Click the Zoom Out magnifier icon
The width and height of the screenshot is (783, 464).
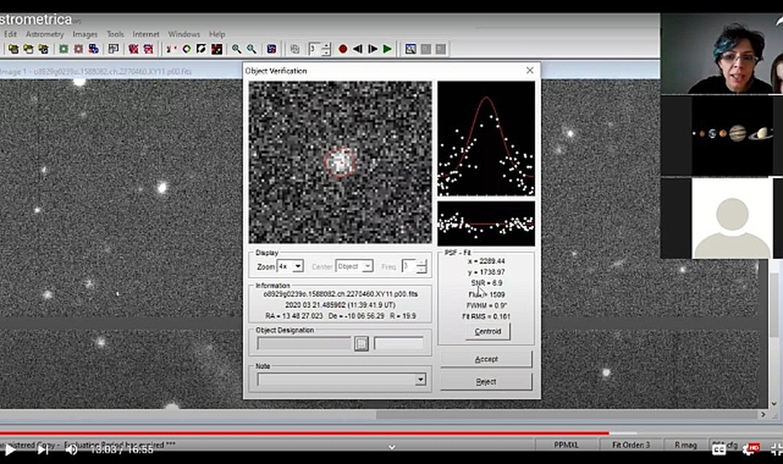(x=251, y=49)
